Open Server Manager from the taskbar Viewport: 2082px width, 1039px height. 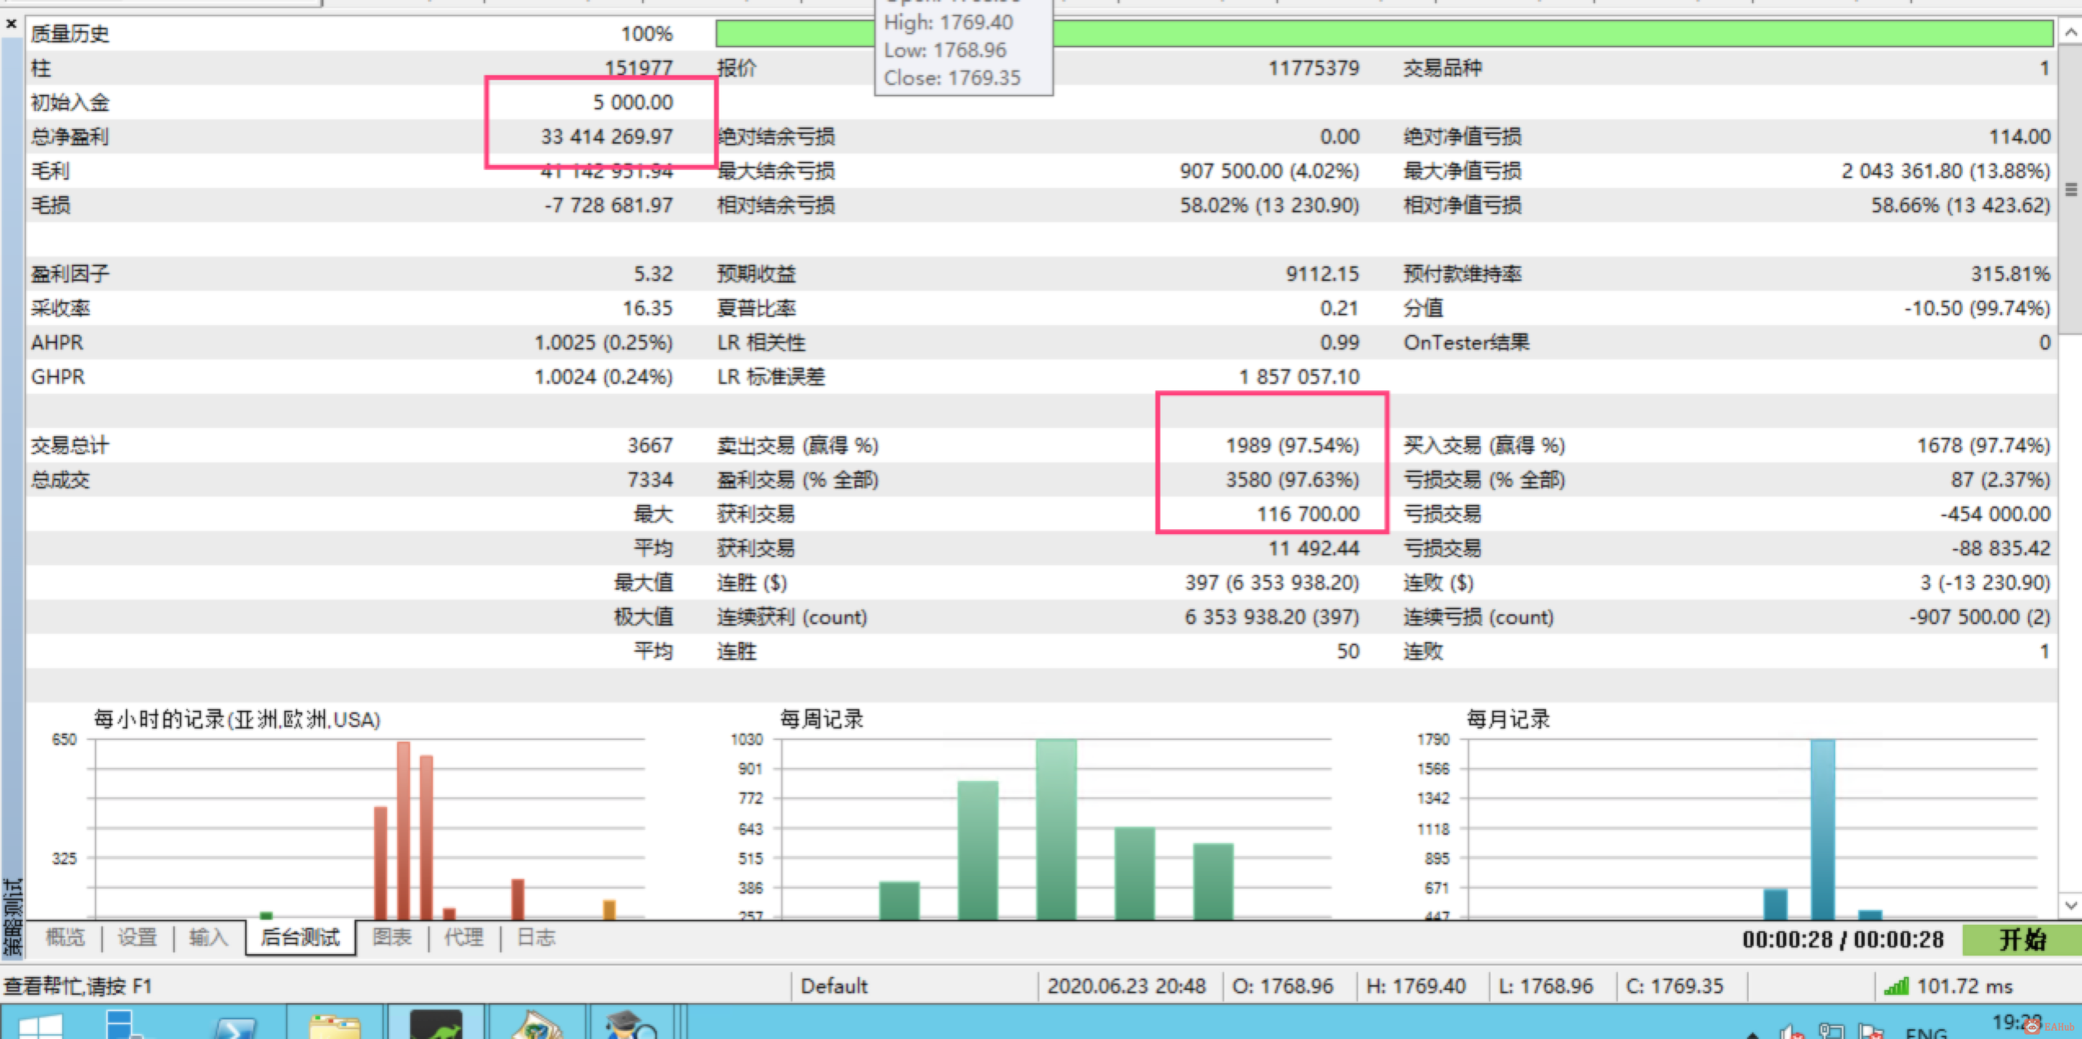click(x=123, y=1026)
